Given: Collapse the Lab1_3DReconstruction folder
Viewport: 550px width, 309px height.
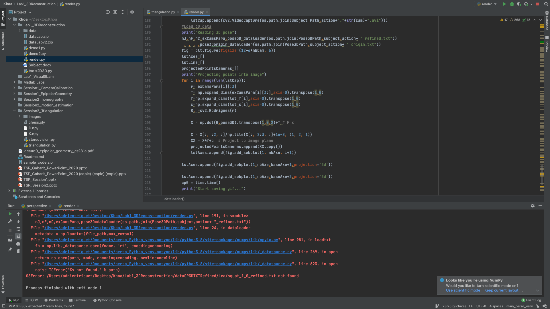Looking at the screenshot, I should (x=14, y=25).
